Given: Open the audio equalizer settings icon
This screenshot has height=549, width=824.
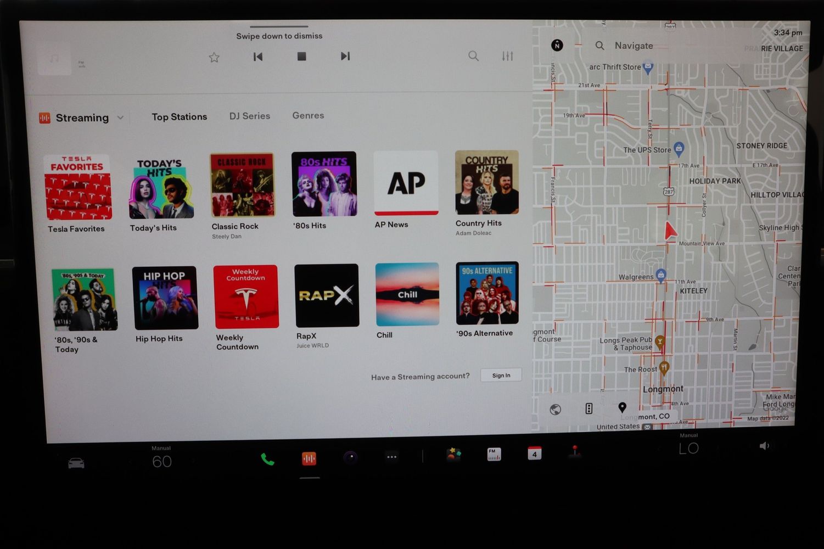Looking at the screenshot, I should pos(508,55).
